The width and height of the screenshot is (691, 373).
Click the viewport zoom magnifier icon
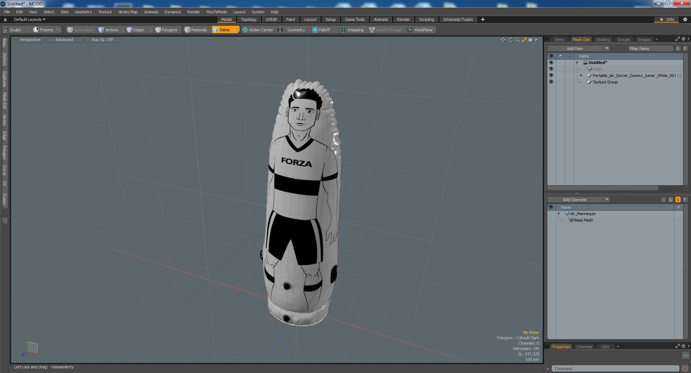(517, 40)
